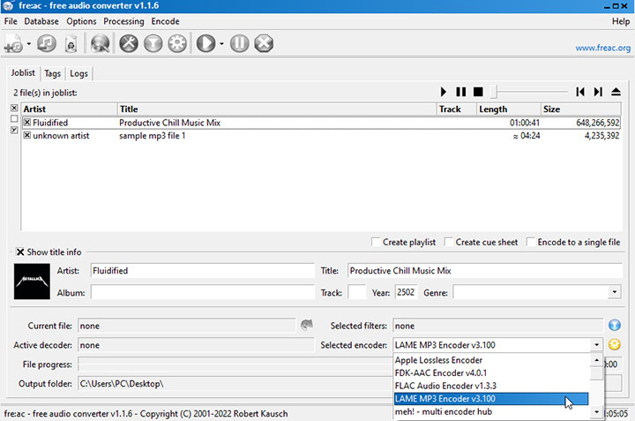Uncheck the Fluidified track checkbox
635x421 pixels.
pyautogui.click(x=27, y=123)
